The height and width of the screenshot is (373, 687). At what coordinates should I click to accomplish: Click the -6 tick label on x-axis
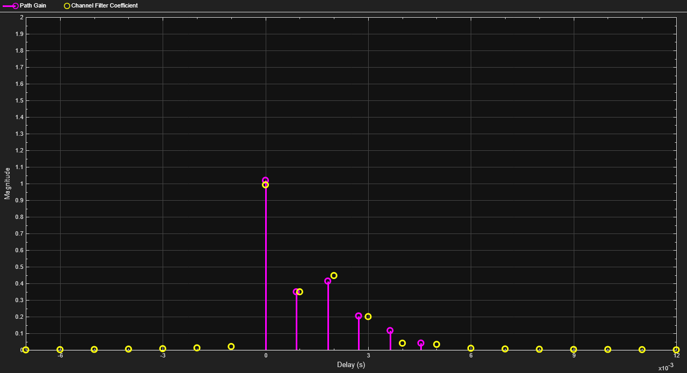60,356
